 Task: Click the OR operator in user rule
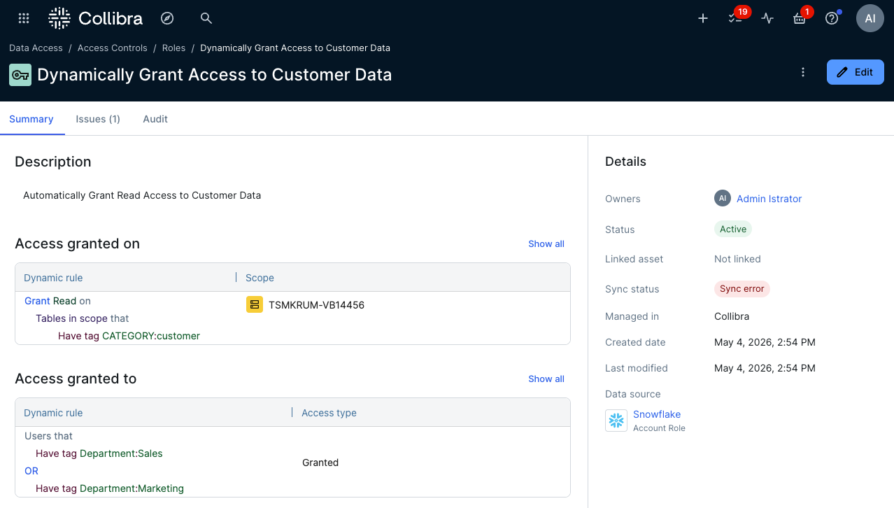point(31,471)
